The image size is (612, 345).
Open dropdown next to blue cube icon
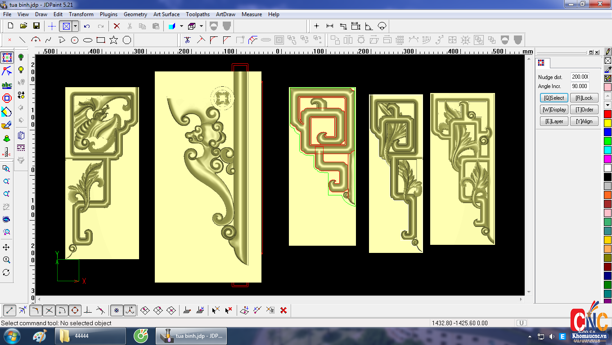pos(181,26)
